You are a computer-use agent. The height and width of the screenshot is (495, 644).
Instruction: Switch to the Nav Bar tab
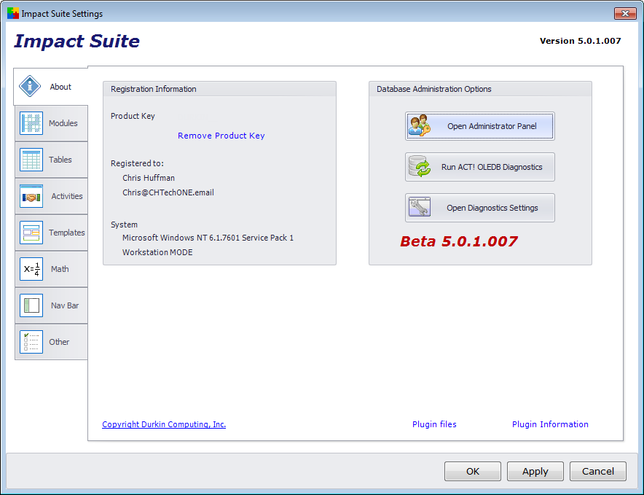(x=51, y=305)
